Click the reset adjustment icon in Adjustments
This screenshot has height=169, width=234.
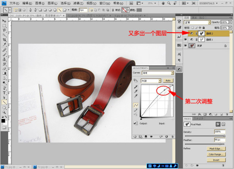coord(167,136)
